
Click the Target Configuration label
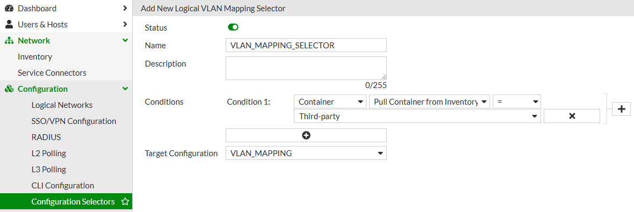coord(181,153)
